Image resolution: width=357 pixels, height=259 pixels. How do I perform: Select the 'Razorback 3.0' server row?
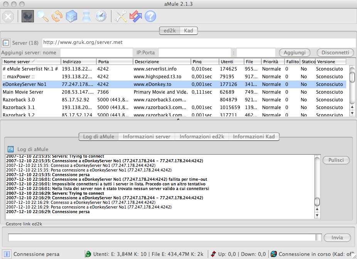(x=174, y=100)
